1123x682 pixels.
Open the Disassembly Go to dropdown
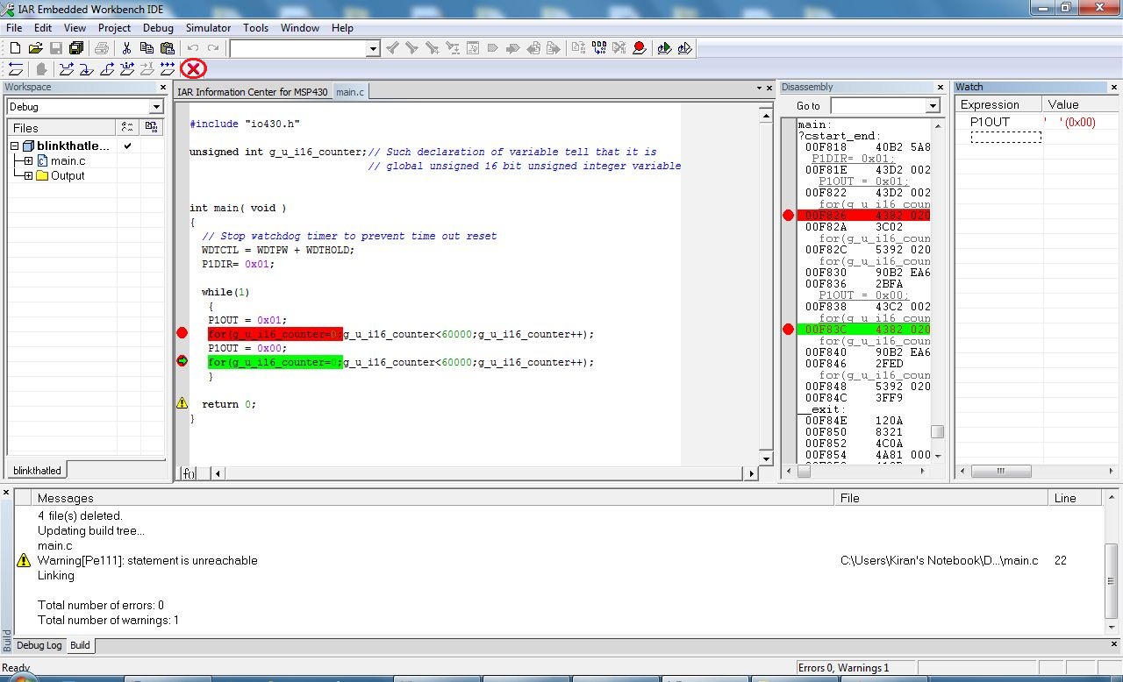pos(933,106)
